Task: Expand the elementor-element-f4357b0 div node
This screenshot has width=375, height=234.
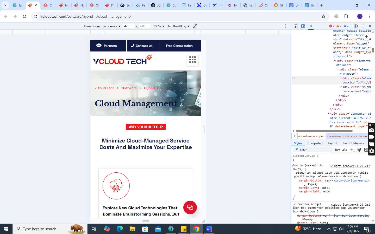Action: [x=329, y=114]
